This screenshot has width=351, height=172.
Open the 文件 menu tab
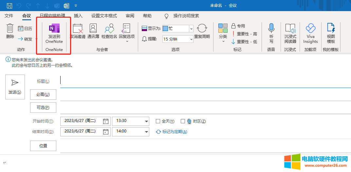(x=9, y=16)
